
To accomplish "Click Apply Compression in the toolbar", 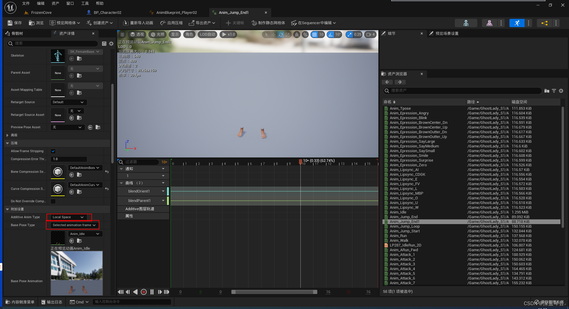I will pyautogui.click(x=171, y=23).
